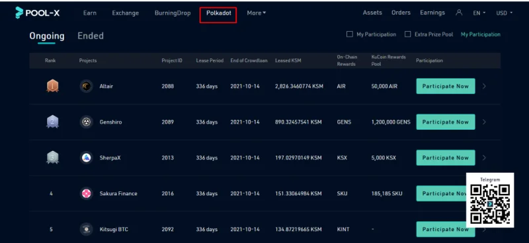Click the 2,826.3460774 KSM value
The width and height of the screenshot is (529, 243).
[299, 86]
